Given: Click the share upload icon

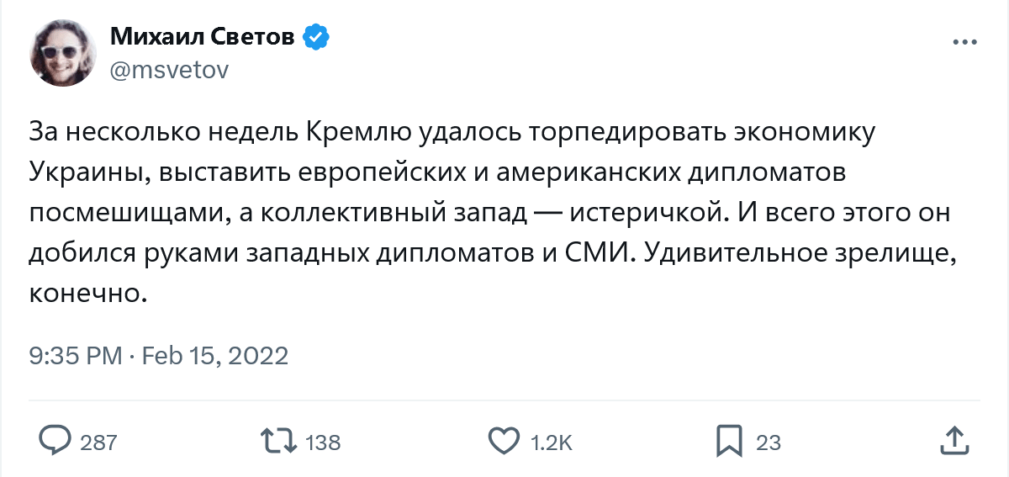Looking at the screenshot, I should [x=953, y=441].
